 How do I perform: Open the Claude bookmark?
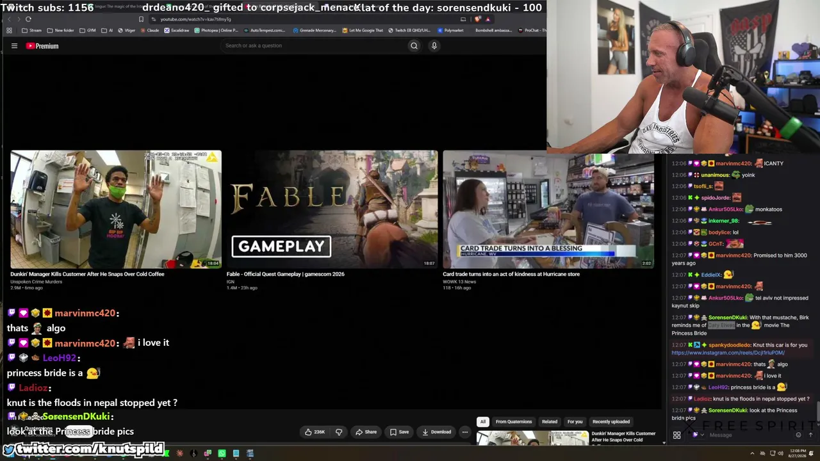149,30
